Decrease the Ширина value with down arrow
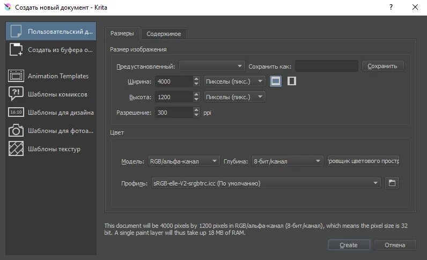 (196, 84)
